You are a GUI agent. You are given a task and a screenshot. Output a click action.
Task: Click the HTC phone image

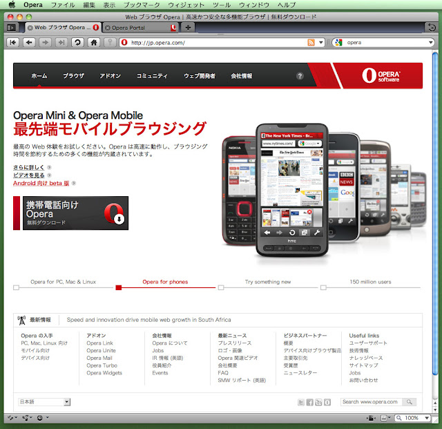[x=291, y=190]
